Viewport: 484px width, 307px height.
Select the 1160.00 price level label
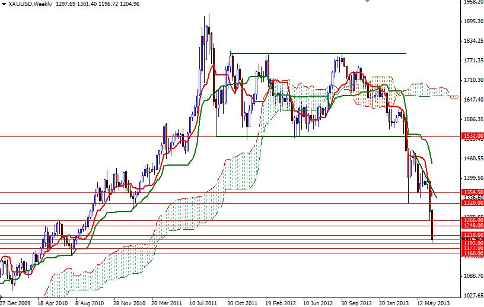[472, 254]
